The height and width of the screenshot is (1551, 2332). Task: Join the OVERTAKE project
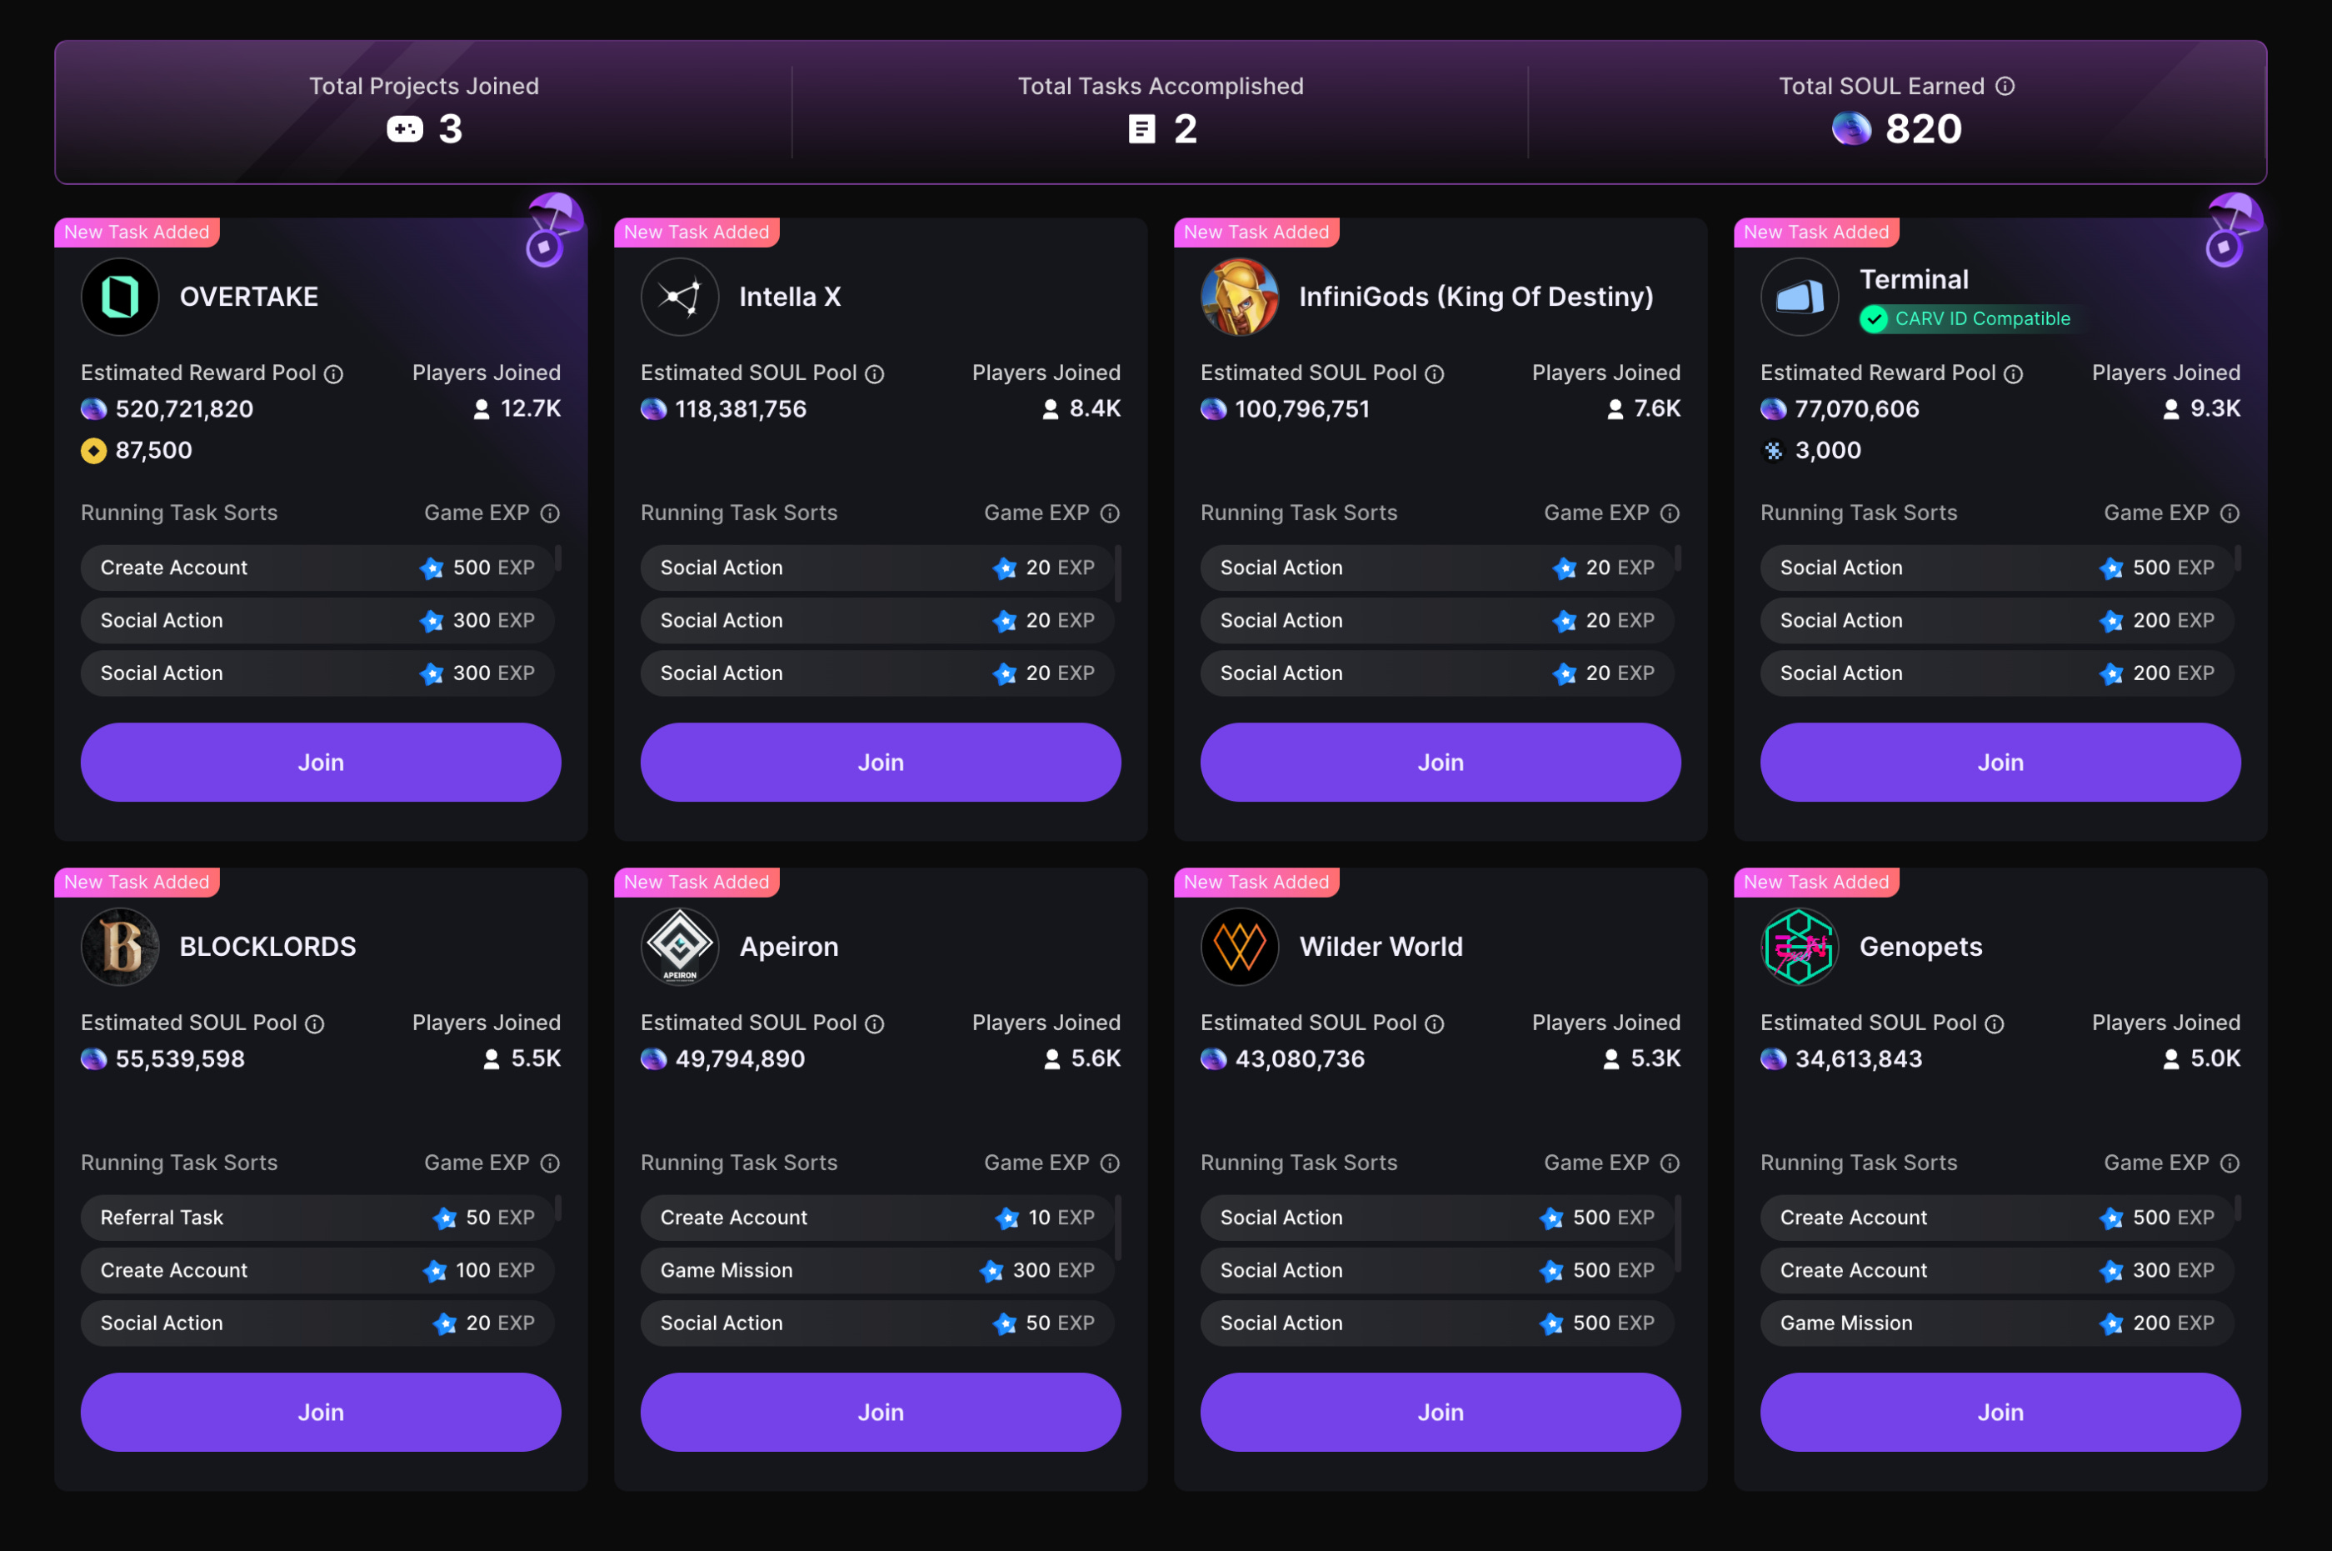click(320, 763)
